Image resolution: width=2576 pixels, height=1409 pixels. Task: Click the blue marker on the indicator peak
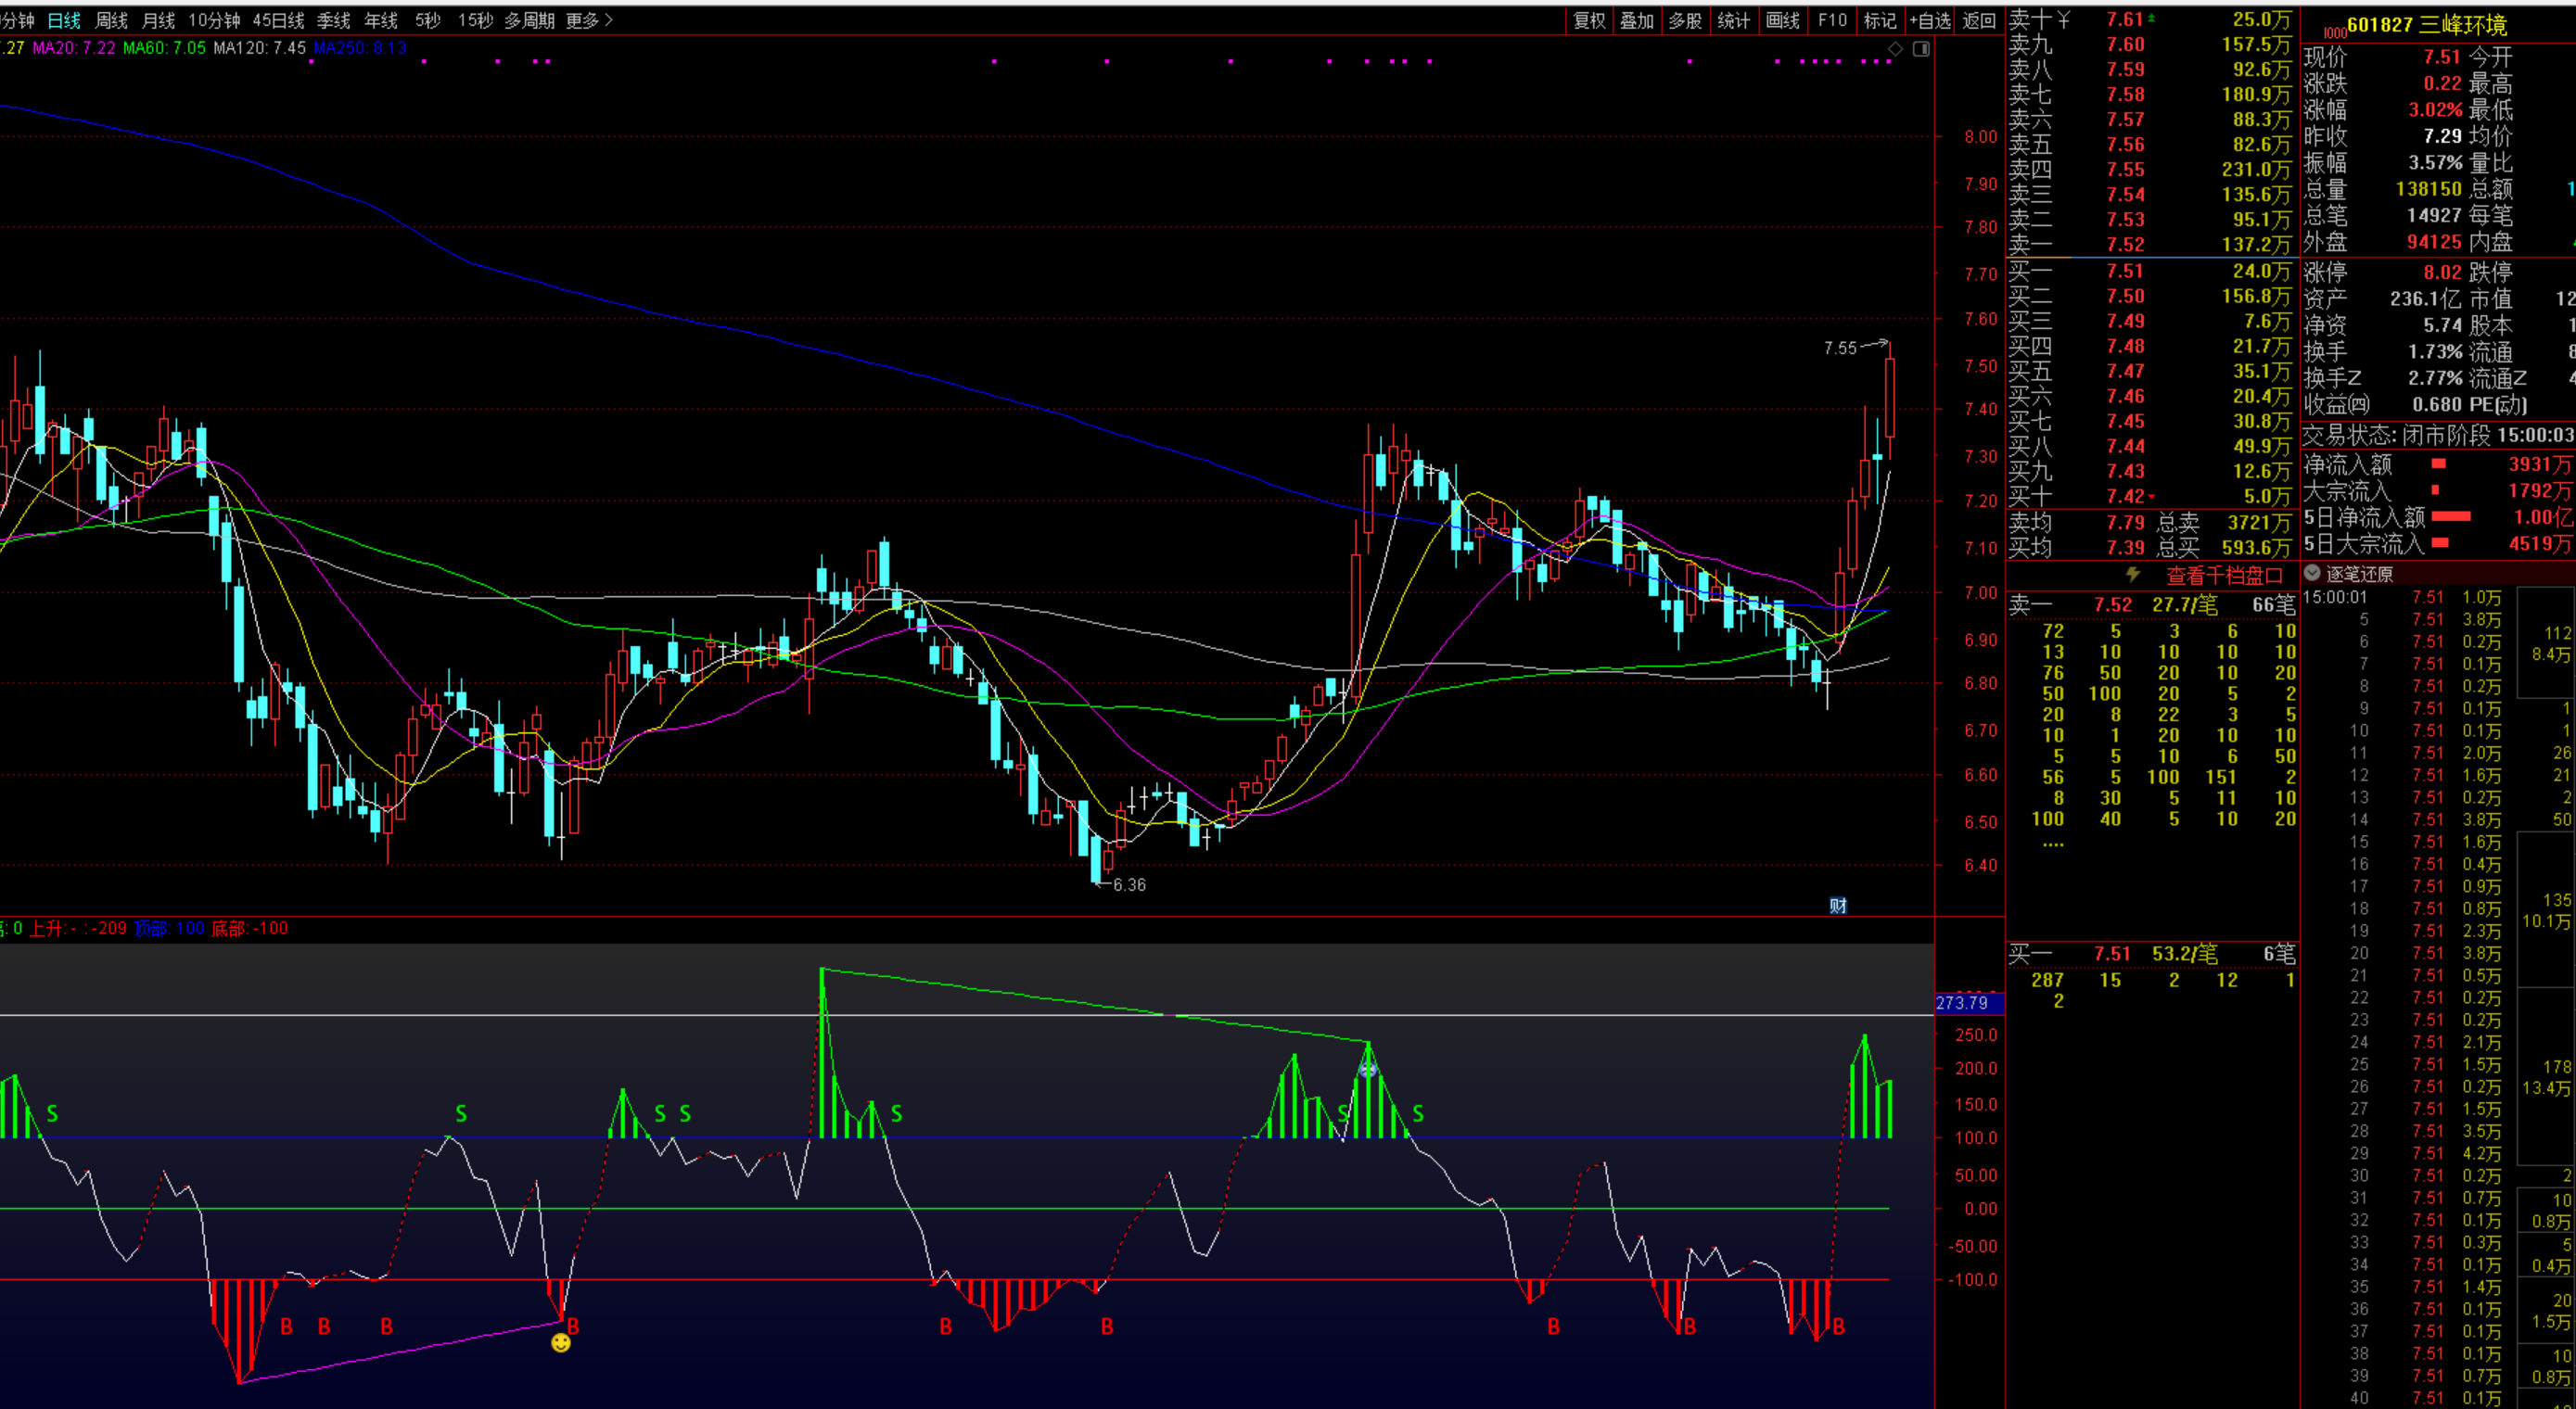pos(1368,1070)
